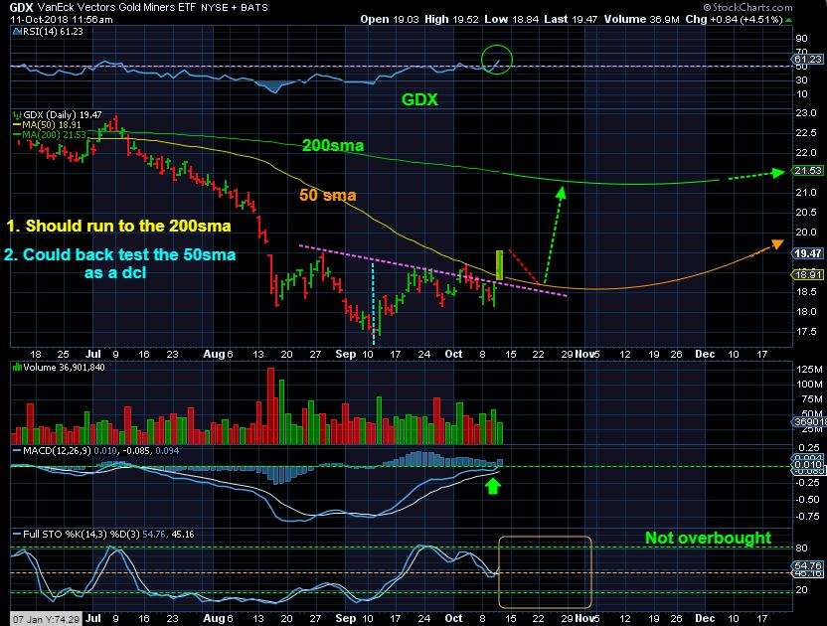Click the MACD legend line marker
Viewport: 827px width, 626px height.
click(17, 451)
